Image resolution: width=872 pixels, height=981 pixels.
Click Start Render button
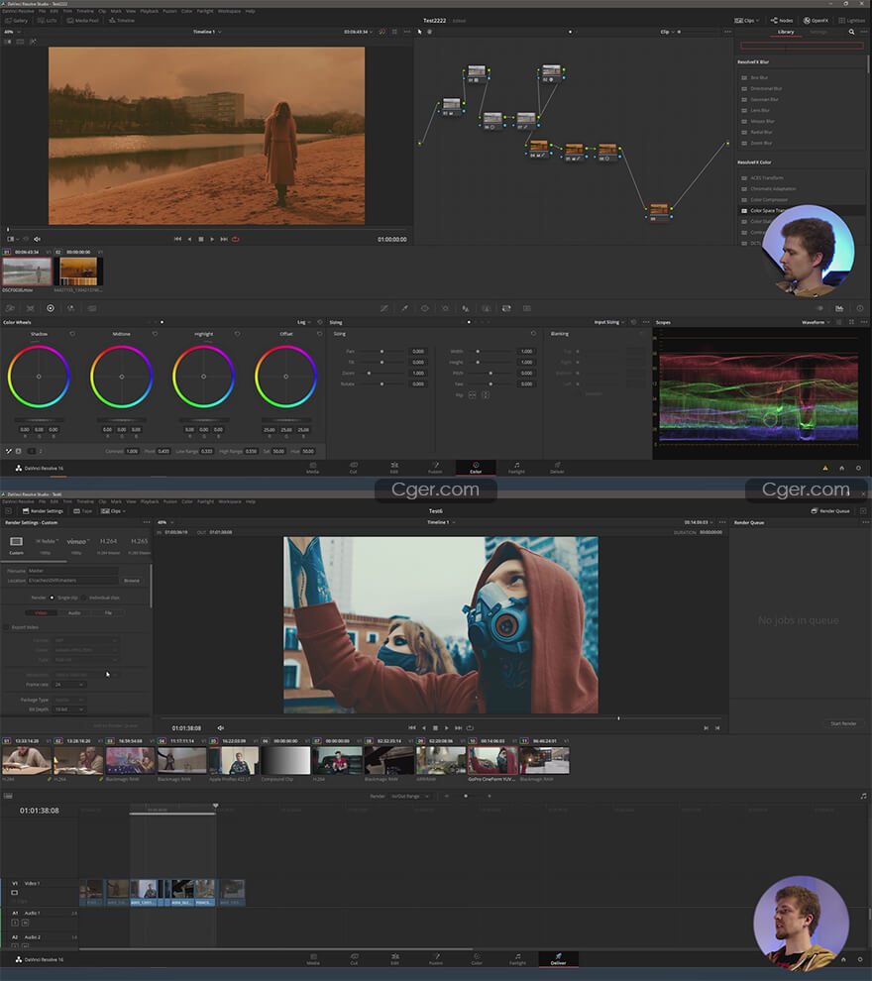click(843, 724)
